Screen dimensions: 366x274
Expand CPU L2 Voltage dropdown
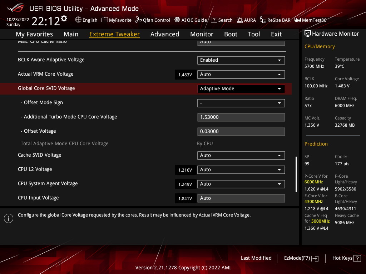[x=241, y=169]
